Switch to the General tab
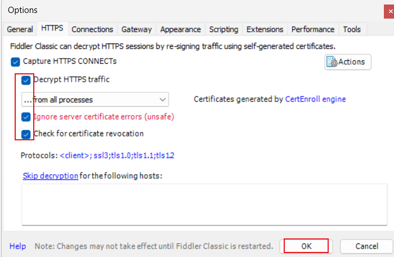 coord(20,29)
